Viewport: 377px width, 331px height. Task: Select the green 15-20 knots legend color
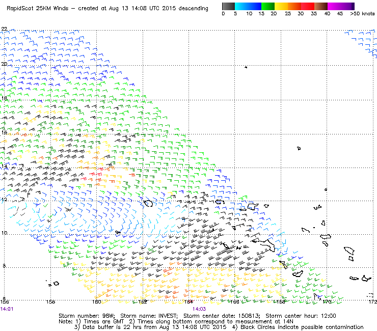(268, 6)
